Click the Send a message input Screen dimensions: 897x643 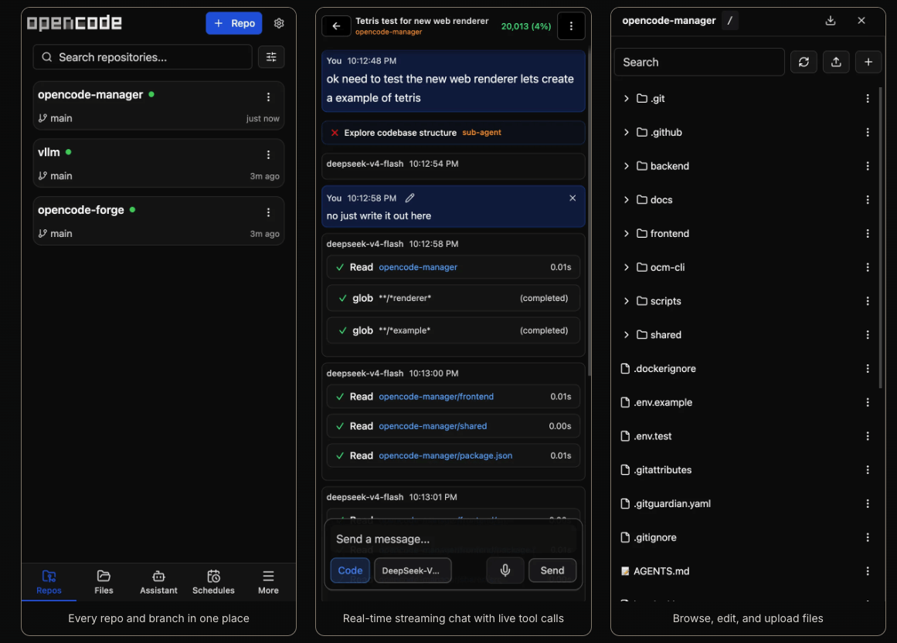(x=453, y=539)
